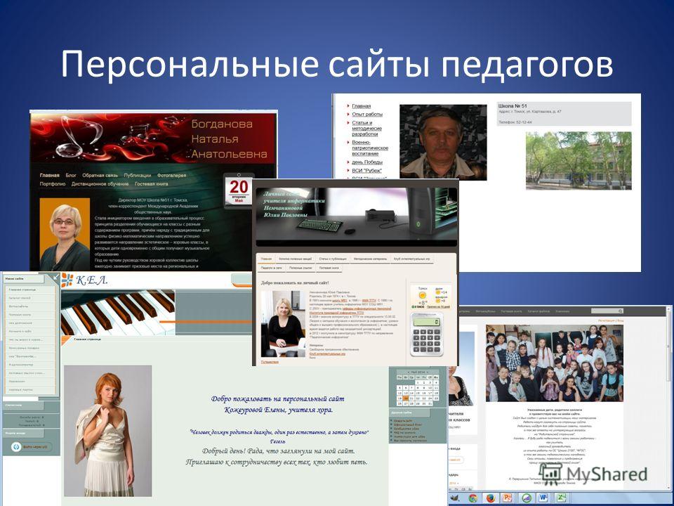Select Педагоги в сети tab
674x506 pixels.
pos(272,268)
